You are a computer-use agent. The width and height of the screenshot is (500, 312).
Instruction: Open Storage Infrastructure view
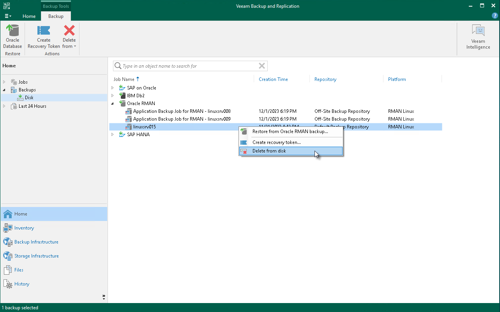click(x=36, y=256)
